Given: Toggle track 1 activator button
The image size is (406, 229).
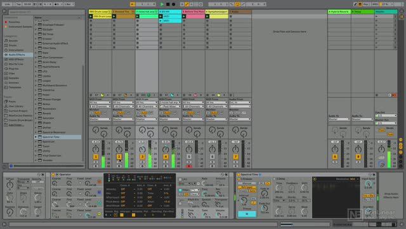Looking at the screenshot, I should click(96, 157).
